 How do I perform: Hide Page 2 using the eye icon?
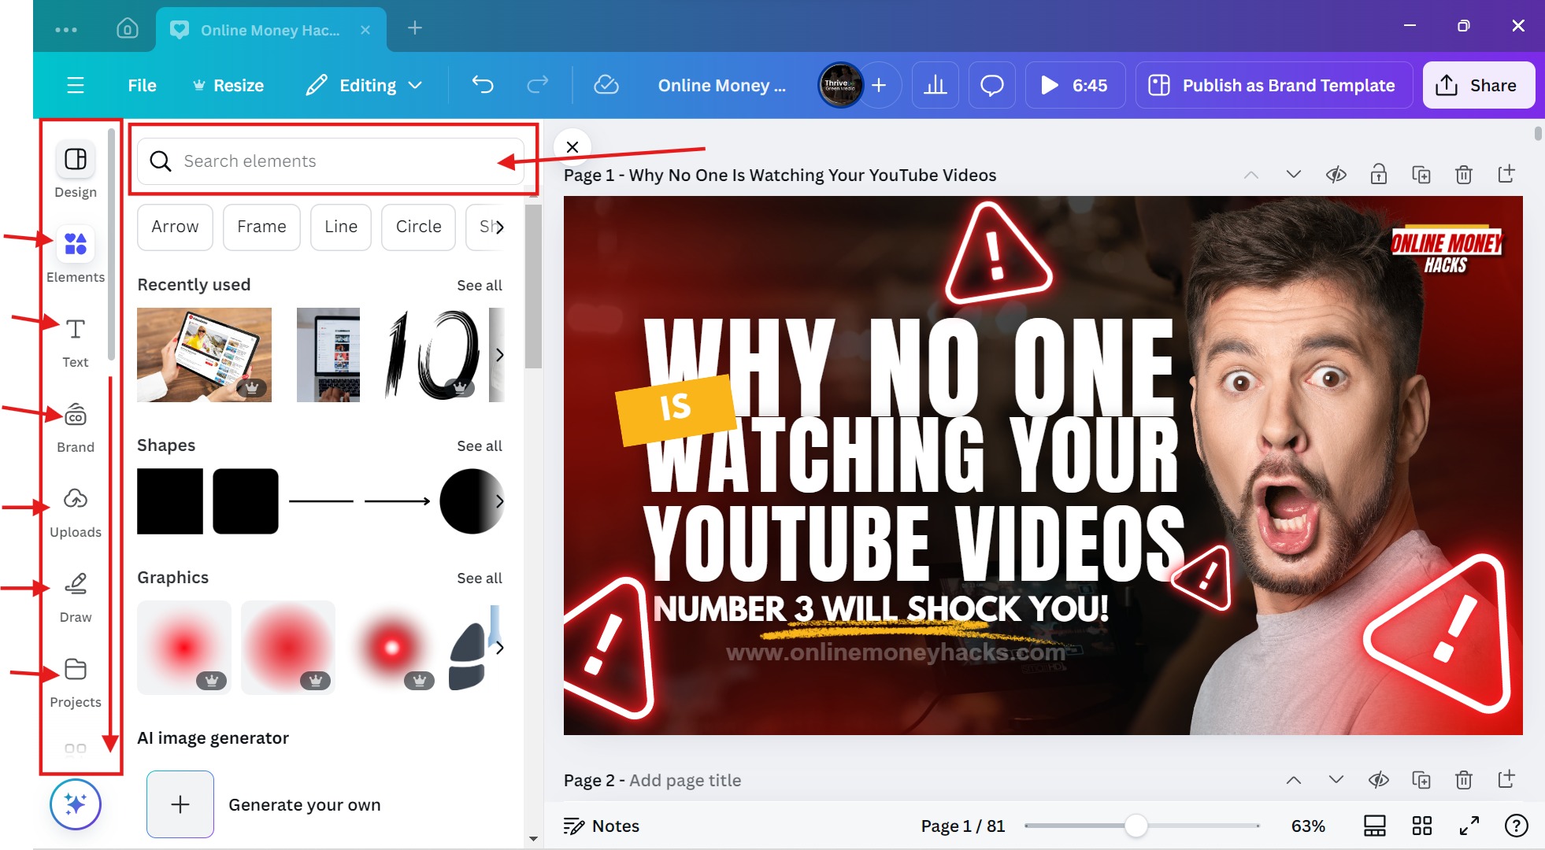click(1378, 780)
